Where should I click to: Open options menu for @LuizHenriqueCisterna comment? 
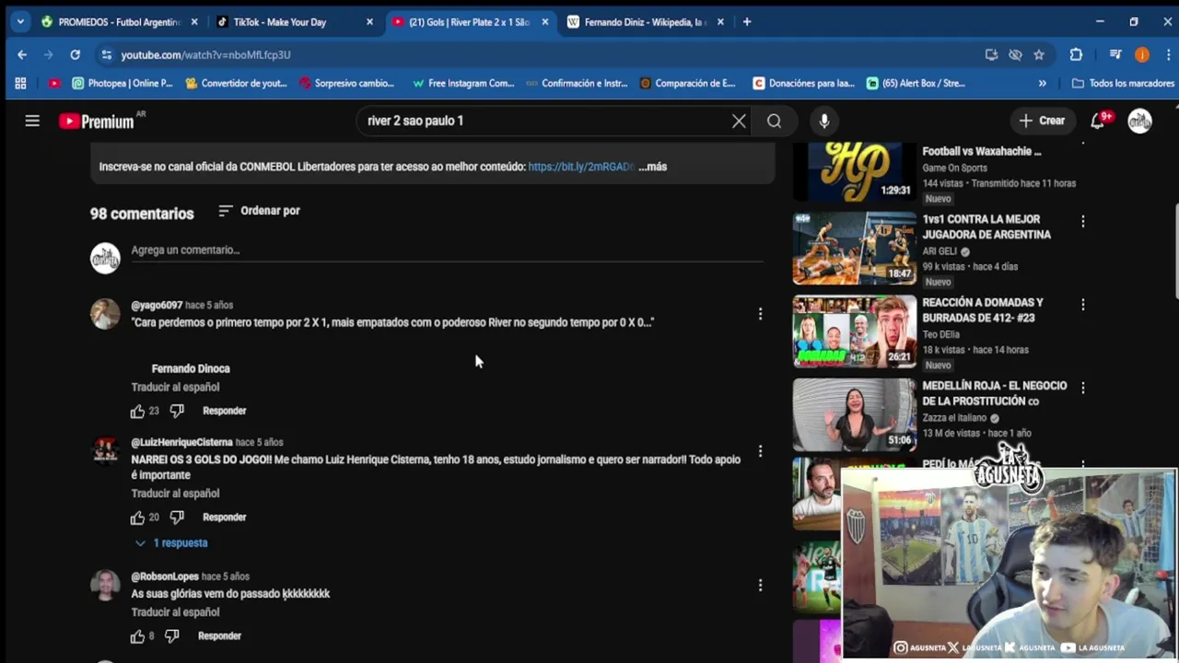pyautogui.click(x=760, y=451)
